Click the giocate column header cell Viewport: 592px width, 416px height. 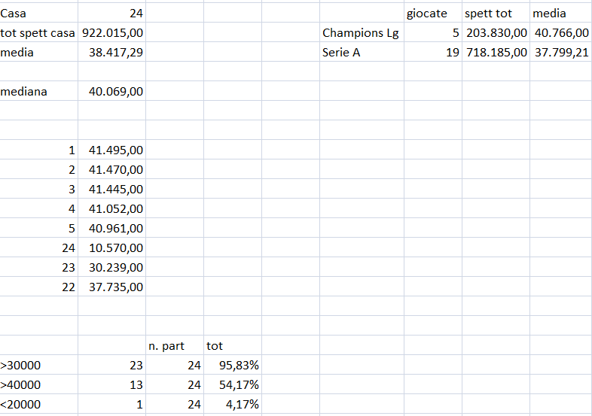click(433, 14)
